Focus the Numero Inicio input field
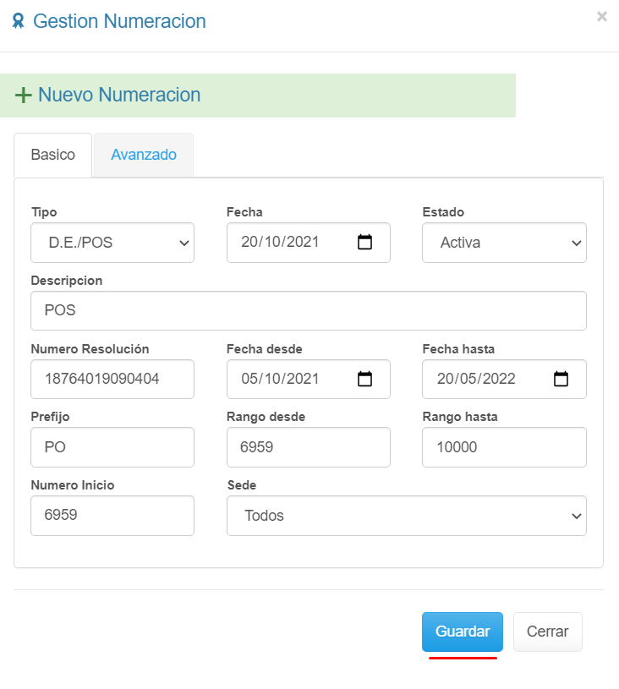Image resolution: width=619 pixels, height=689 pixels. tap(112, 516)
